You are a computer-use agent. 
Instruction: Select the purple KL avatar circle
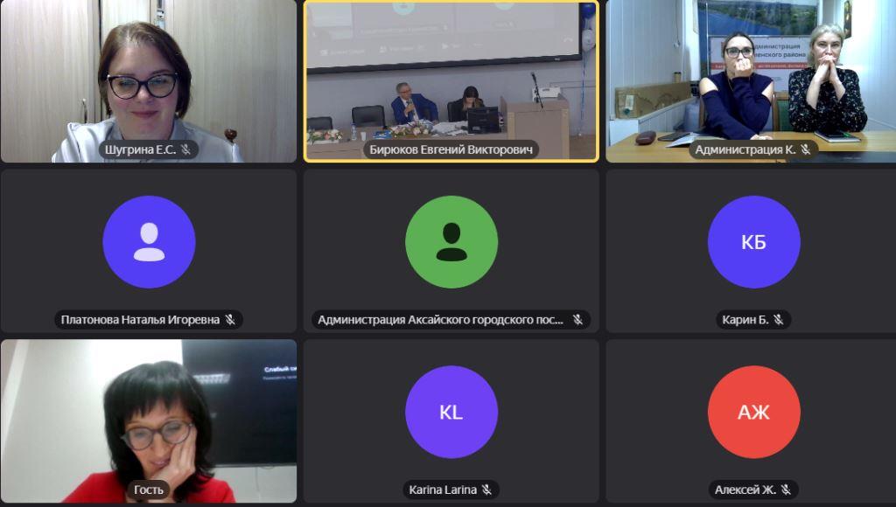(451, 413)
